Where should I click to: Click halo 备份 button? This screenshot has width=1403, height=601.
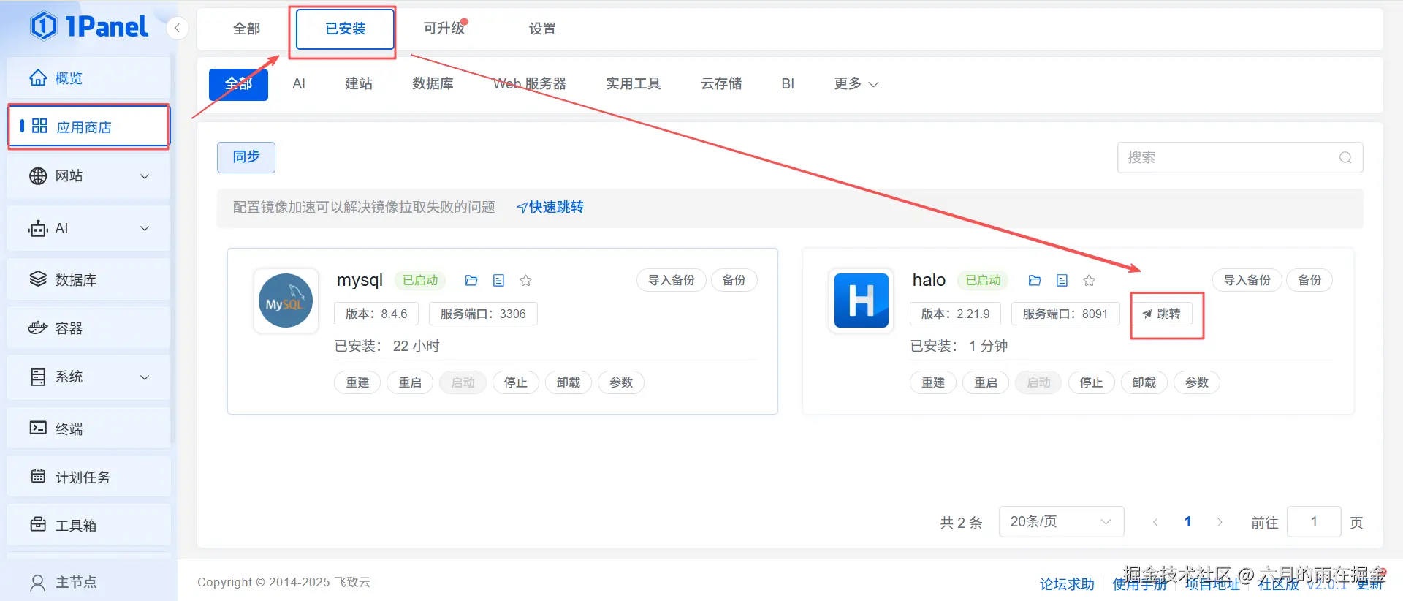coord(1309,281)
